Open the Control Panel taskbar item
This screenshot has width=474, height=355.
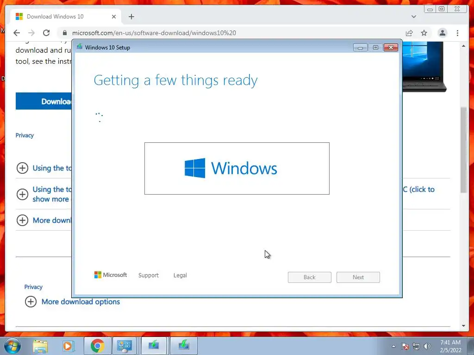[125, 346]
